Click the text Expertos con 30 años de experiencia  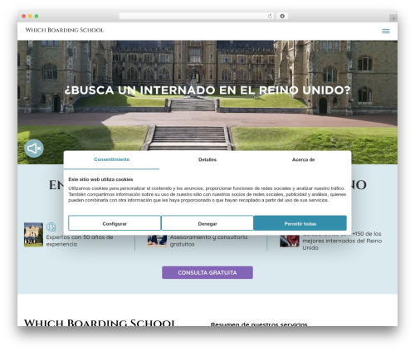click(80, 241)
